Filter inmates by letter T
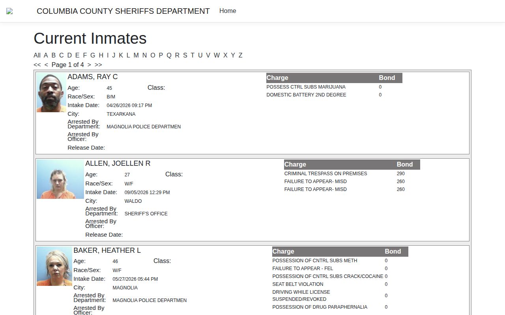 (x=193, y=55)
